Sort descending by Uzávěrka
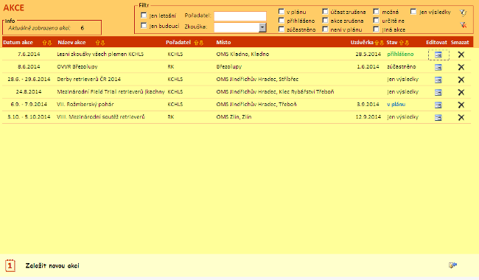 pyautogui.click(x=381, y=43)
